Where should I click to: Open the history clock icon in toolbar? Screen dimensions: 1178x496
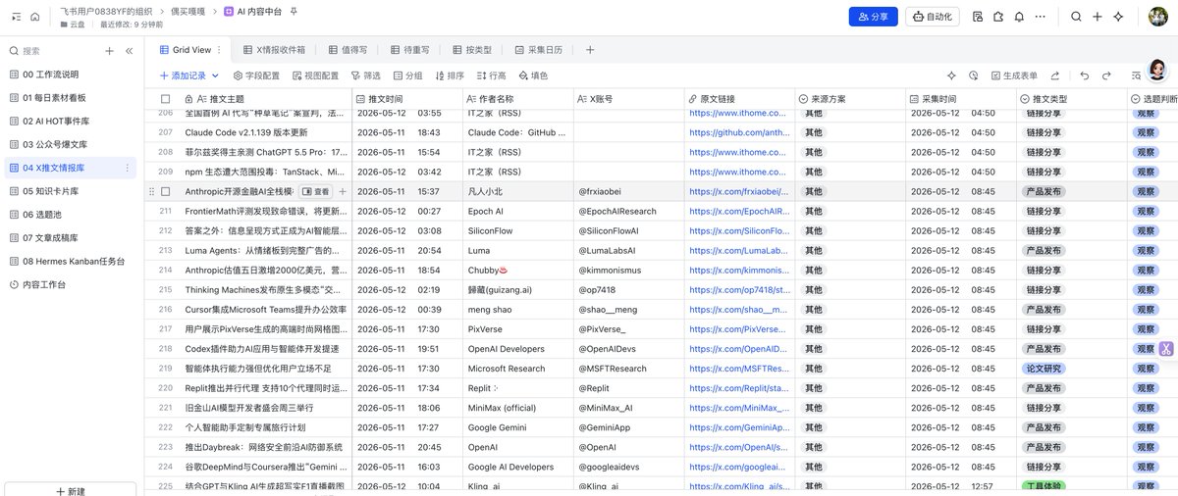tap(974, 75)
